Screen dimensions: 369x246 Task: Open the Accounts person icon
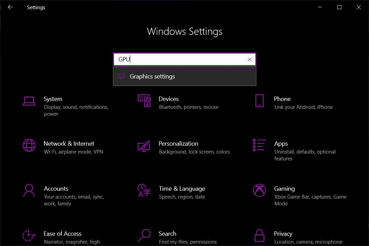29,190
